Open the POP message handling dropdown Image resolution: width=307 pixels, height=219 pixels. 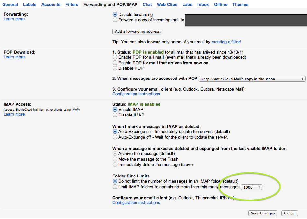pyautogui.click(x=252, y=79)
